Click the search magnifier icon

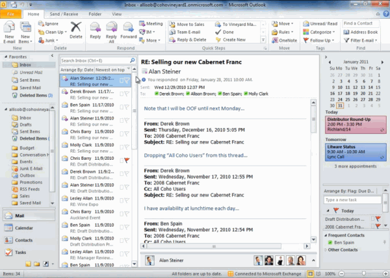click(133, 60)
